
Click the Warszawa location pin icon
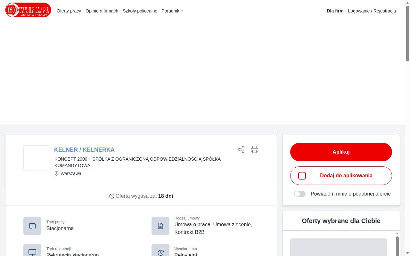(x=57, y=173)
